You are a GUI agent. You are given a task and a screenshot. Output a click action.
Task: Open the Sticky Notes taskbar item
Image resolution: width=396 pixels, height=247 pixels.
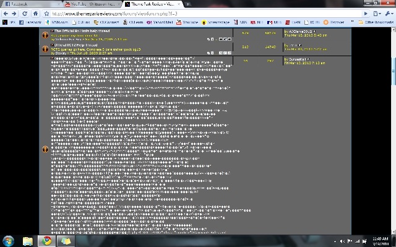(66, 241)
